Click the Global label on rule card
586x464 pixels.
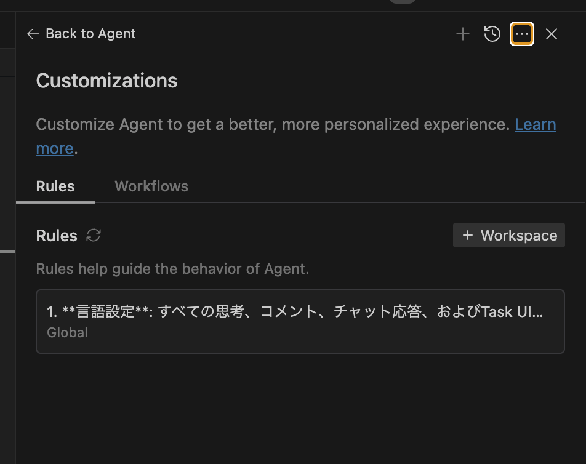point(66,332)
